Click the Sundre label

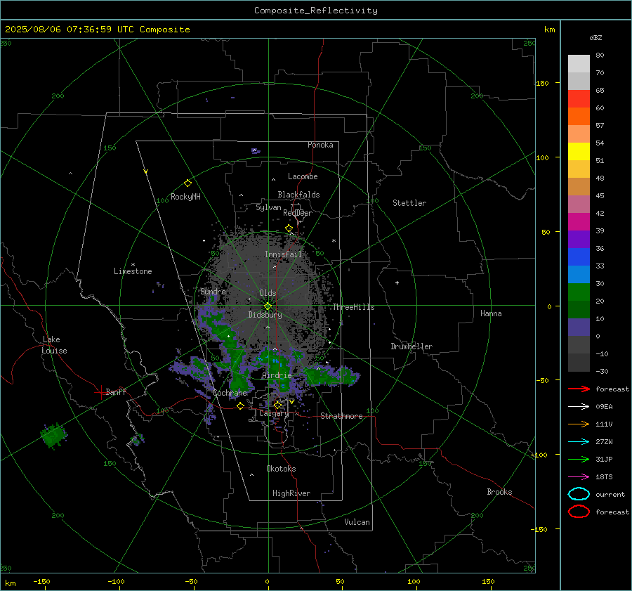[213, 292]
